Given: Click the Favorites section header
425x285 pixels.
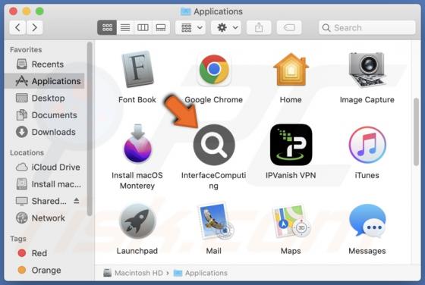Looking at the screenshot, I should click(26, 49).
